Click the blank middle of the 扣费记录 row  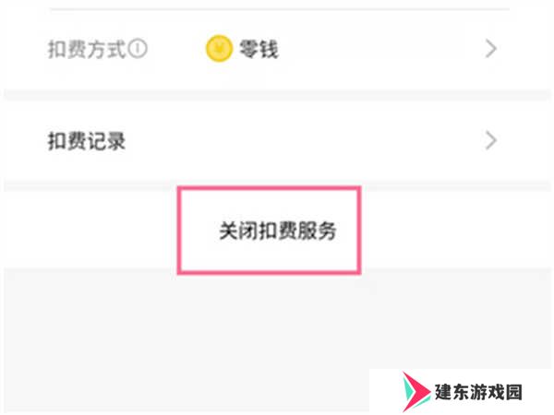point(304,140)
